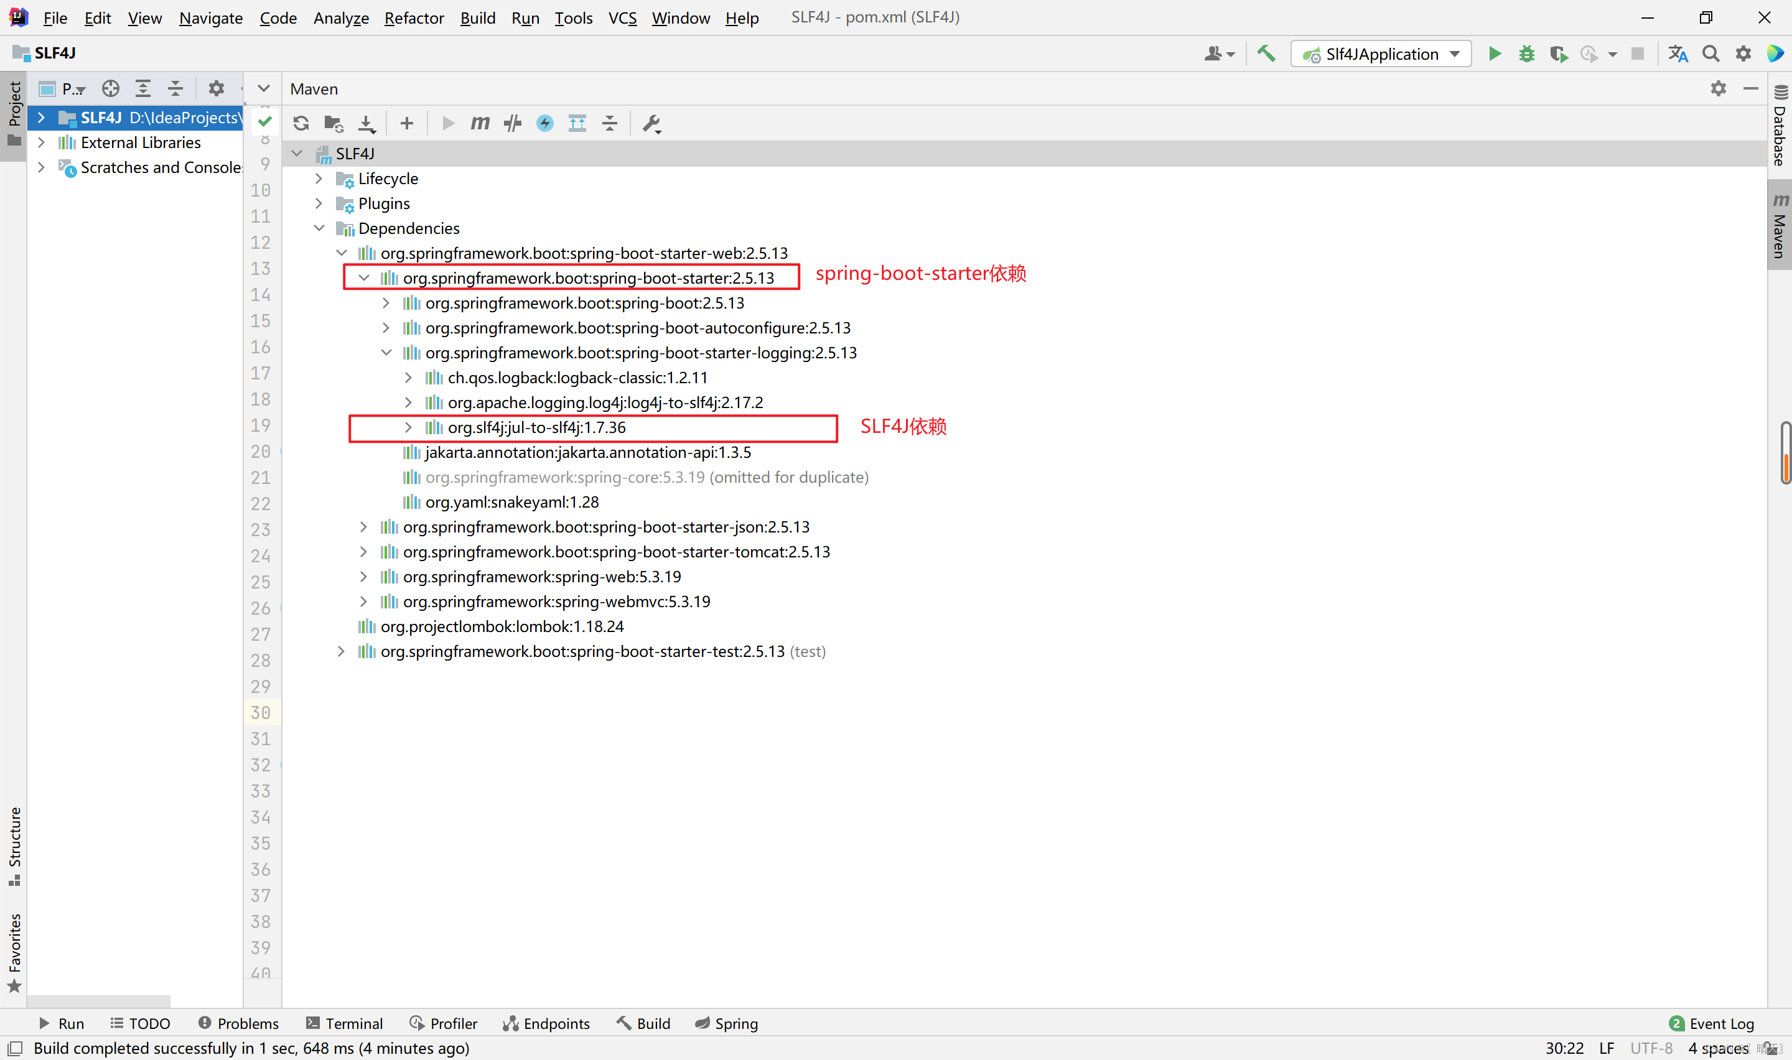Click the colorful plugin logo icon
The image size is (1792, 1060).
[1776, 53]
